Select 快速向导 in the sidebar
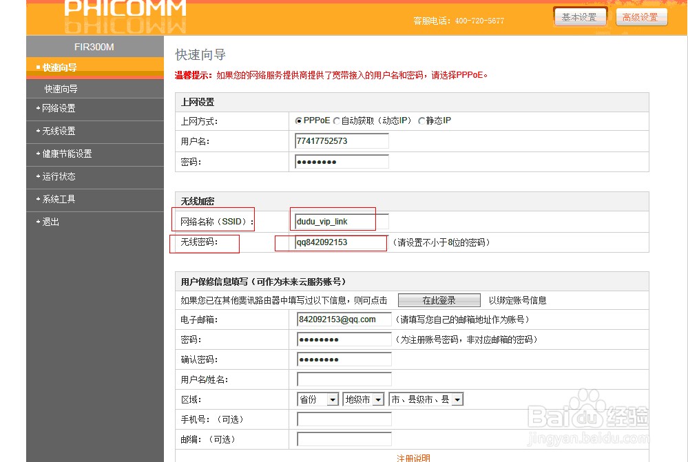Viewport: 688px width, 462px height. pyautogui.click(x=60, y=88)
